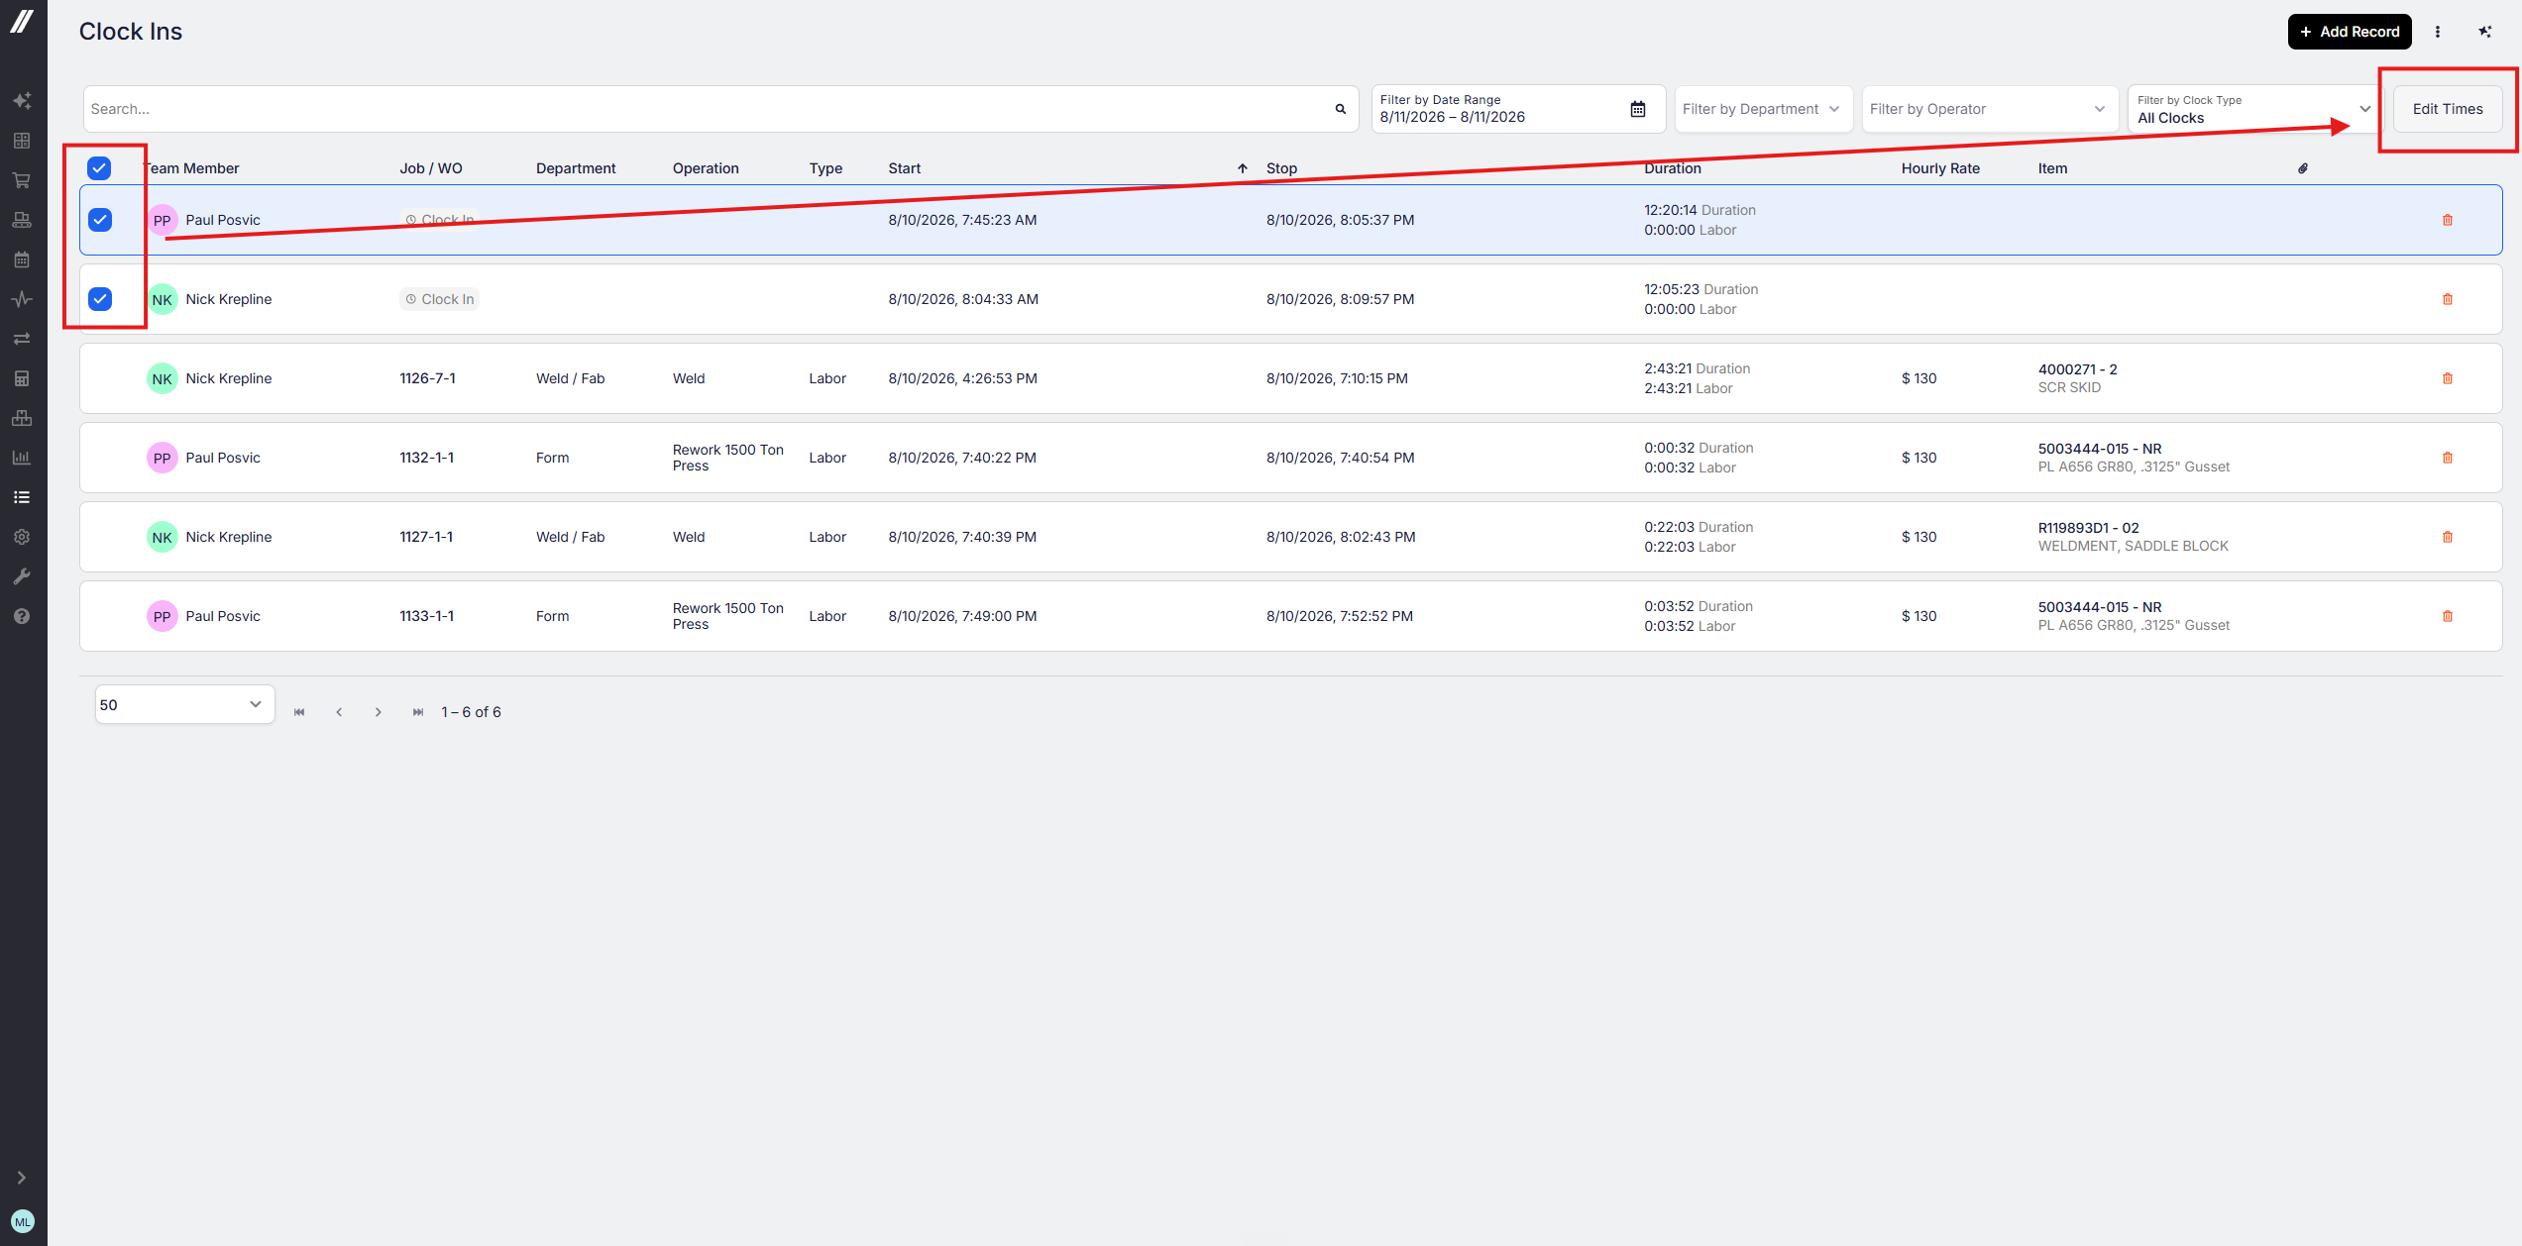Uncheck the Paul Posvic 7:45:23 AM row checkbox
The width and height of the screenshot is (2522, 1246).
tap(100, 220)
